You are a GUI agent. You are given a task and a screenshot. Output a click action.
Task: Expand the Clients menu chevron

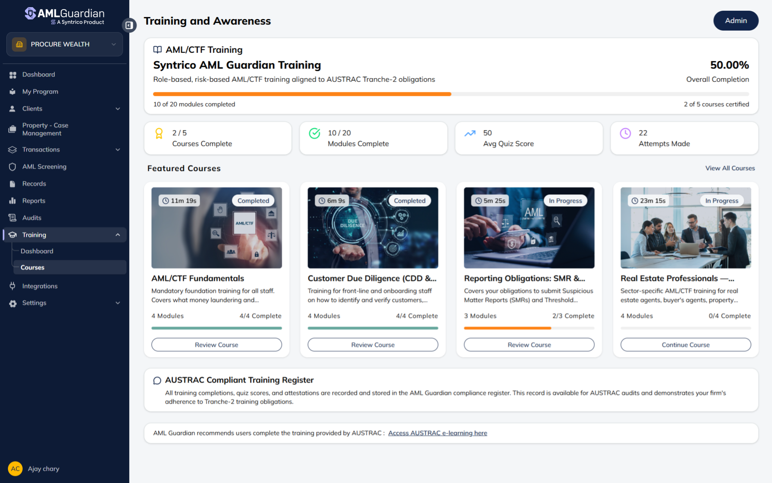(118, 109)
